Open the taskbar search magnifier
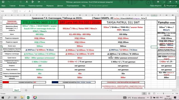 tap(9, 97)
